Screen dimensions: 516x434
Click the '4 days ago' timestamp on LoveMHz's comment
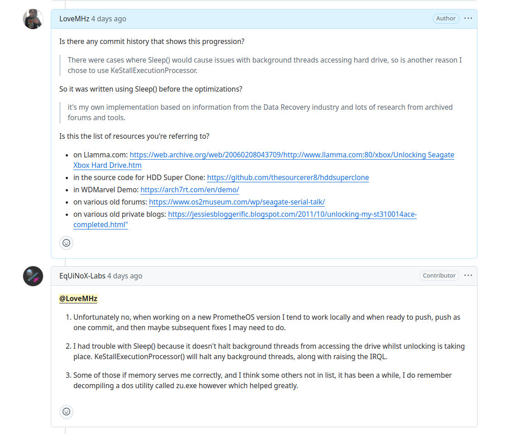click(109, 19)
